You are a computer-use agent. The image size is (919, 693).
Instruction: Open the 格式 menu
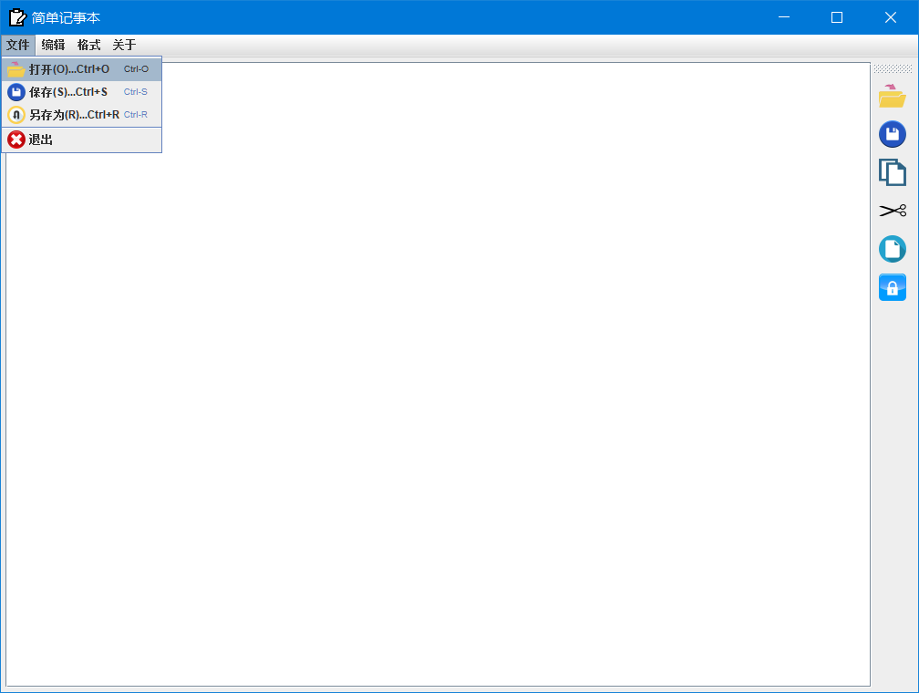coord(87,44)
